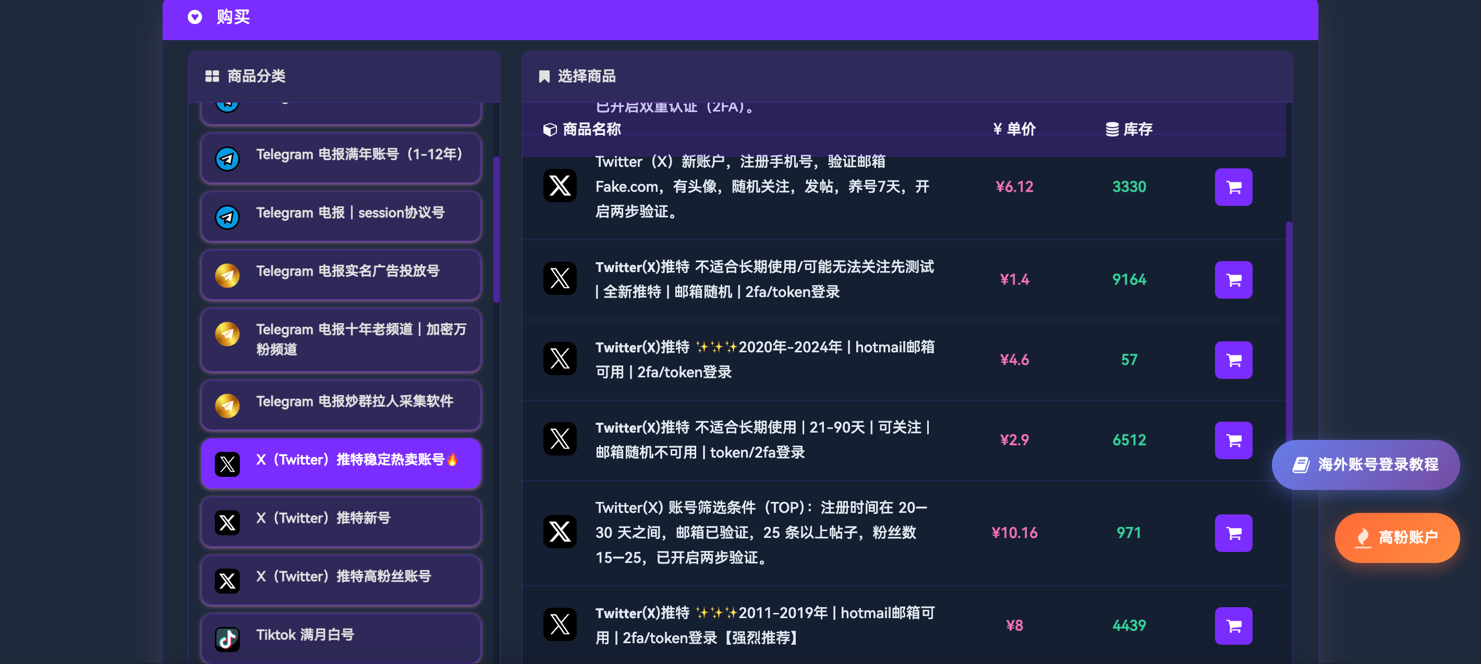Choose Telegram 电报十年老频道 category
Image resolution: width=1481 pixels, height=664 pixels.
[341, 339]
